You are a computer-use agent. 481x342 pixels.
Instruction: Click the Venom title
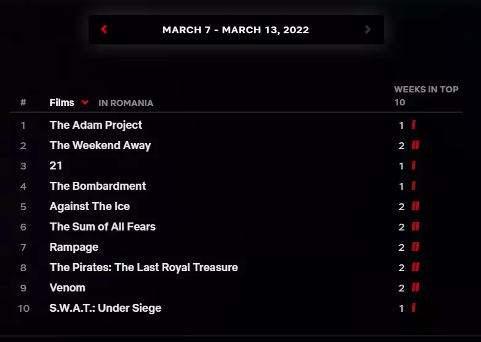68,288
